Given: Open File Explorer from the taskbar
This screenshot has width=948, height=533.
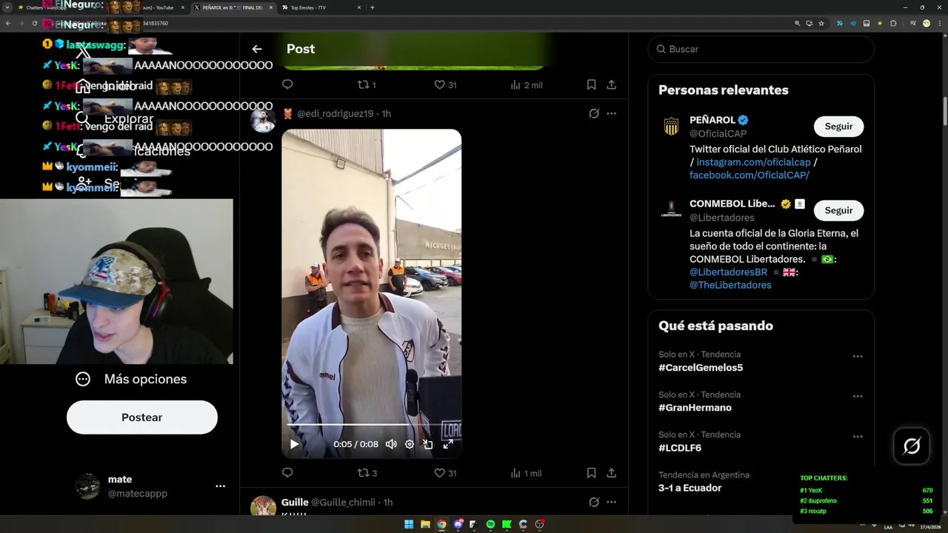Looking at the screenshot, I should (425, 524).
